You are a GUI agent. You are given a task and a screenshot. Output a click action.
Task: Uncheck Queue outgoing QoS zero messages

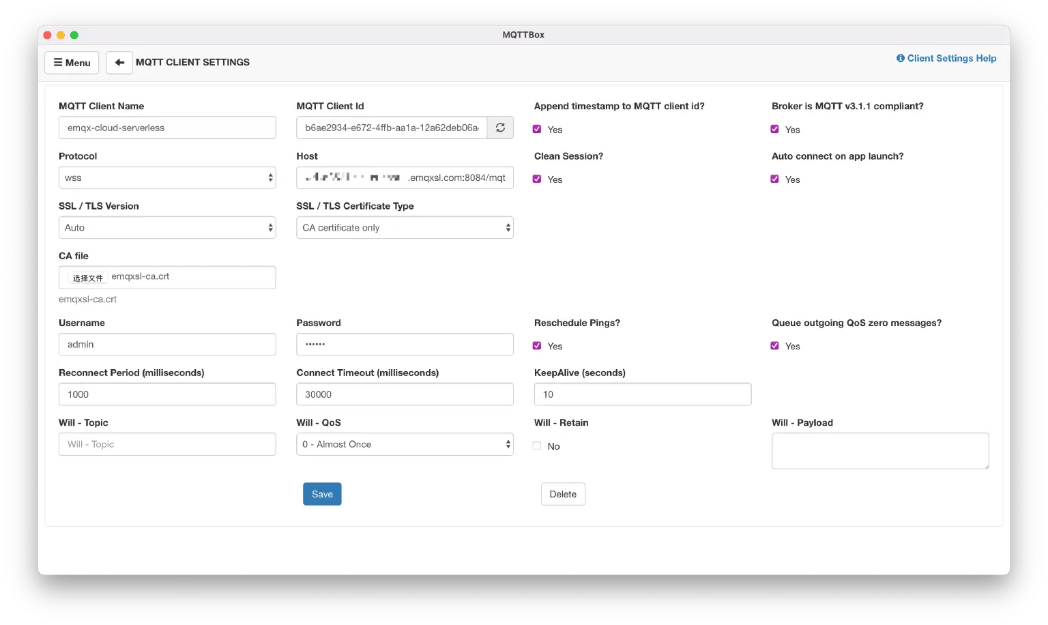[x=774, y=345]
